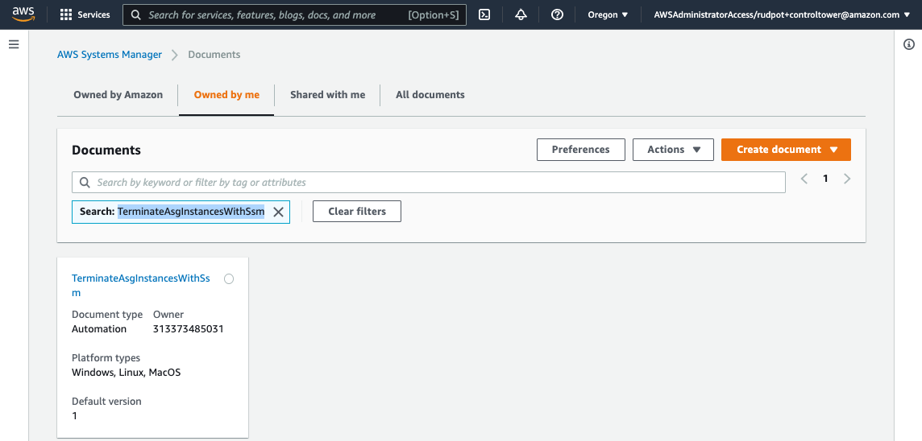Click the owner ID 313373485031

(188, 329)
